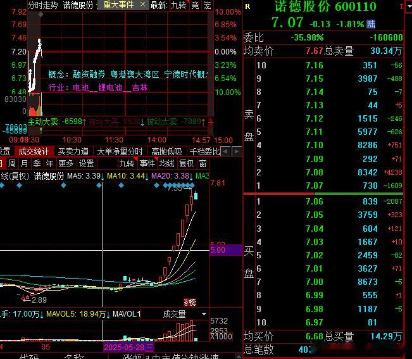Switch K-line period to 周
Image resolution: width=412 pixels, height=359 pixels.
tap(11, 163)
